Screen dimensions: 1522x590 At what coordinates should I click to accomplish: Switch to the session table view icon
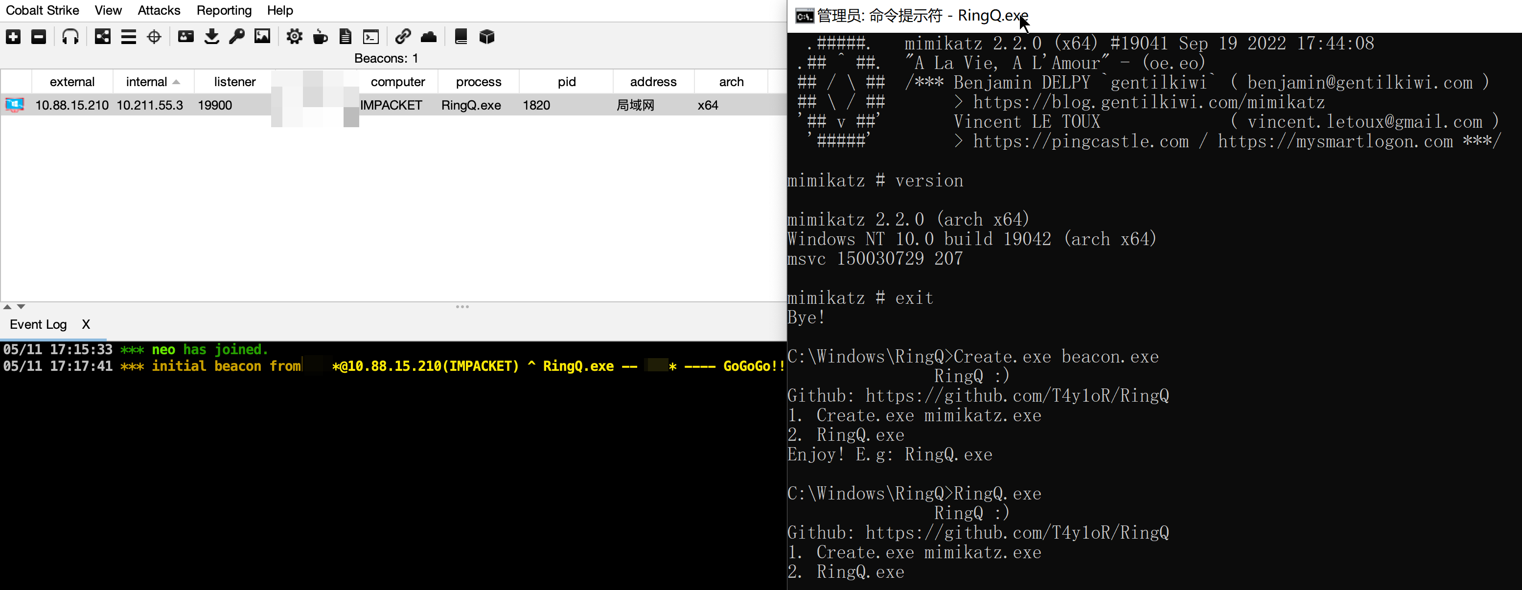click(128, 37)
